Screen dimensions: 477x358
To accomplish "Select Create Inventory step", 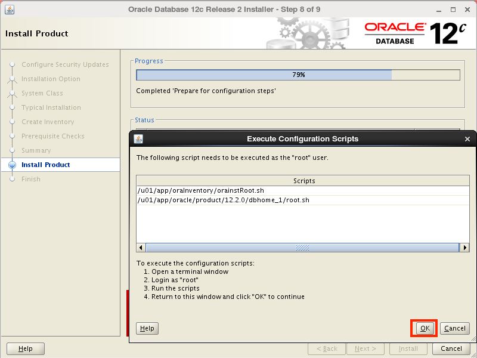I will click(x=48, y=122).
